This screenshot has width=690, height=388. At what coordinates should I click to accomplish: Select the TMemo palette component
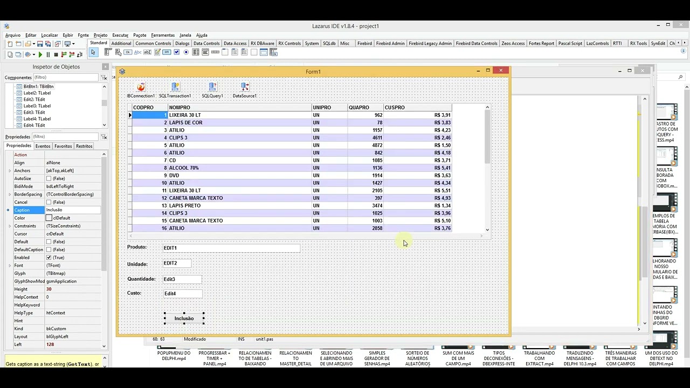pyautogui.click(x=157, y=52)
